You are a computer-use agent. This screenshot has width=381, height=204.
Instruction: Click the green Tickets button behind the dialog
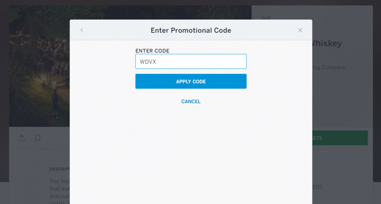339,138
